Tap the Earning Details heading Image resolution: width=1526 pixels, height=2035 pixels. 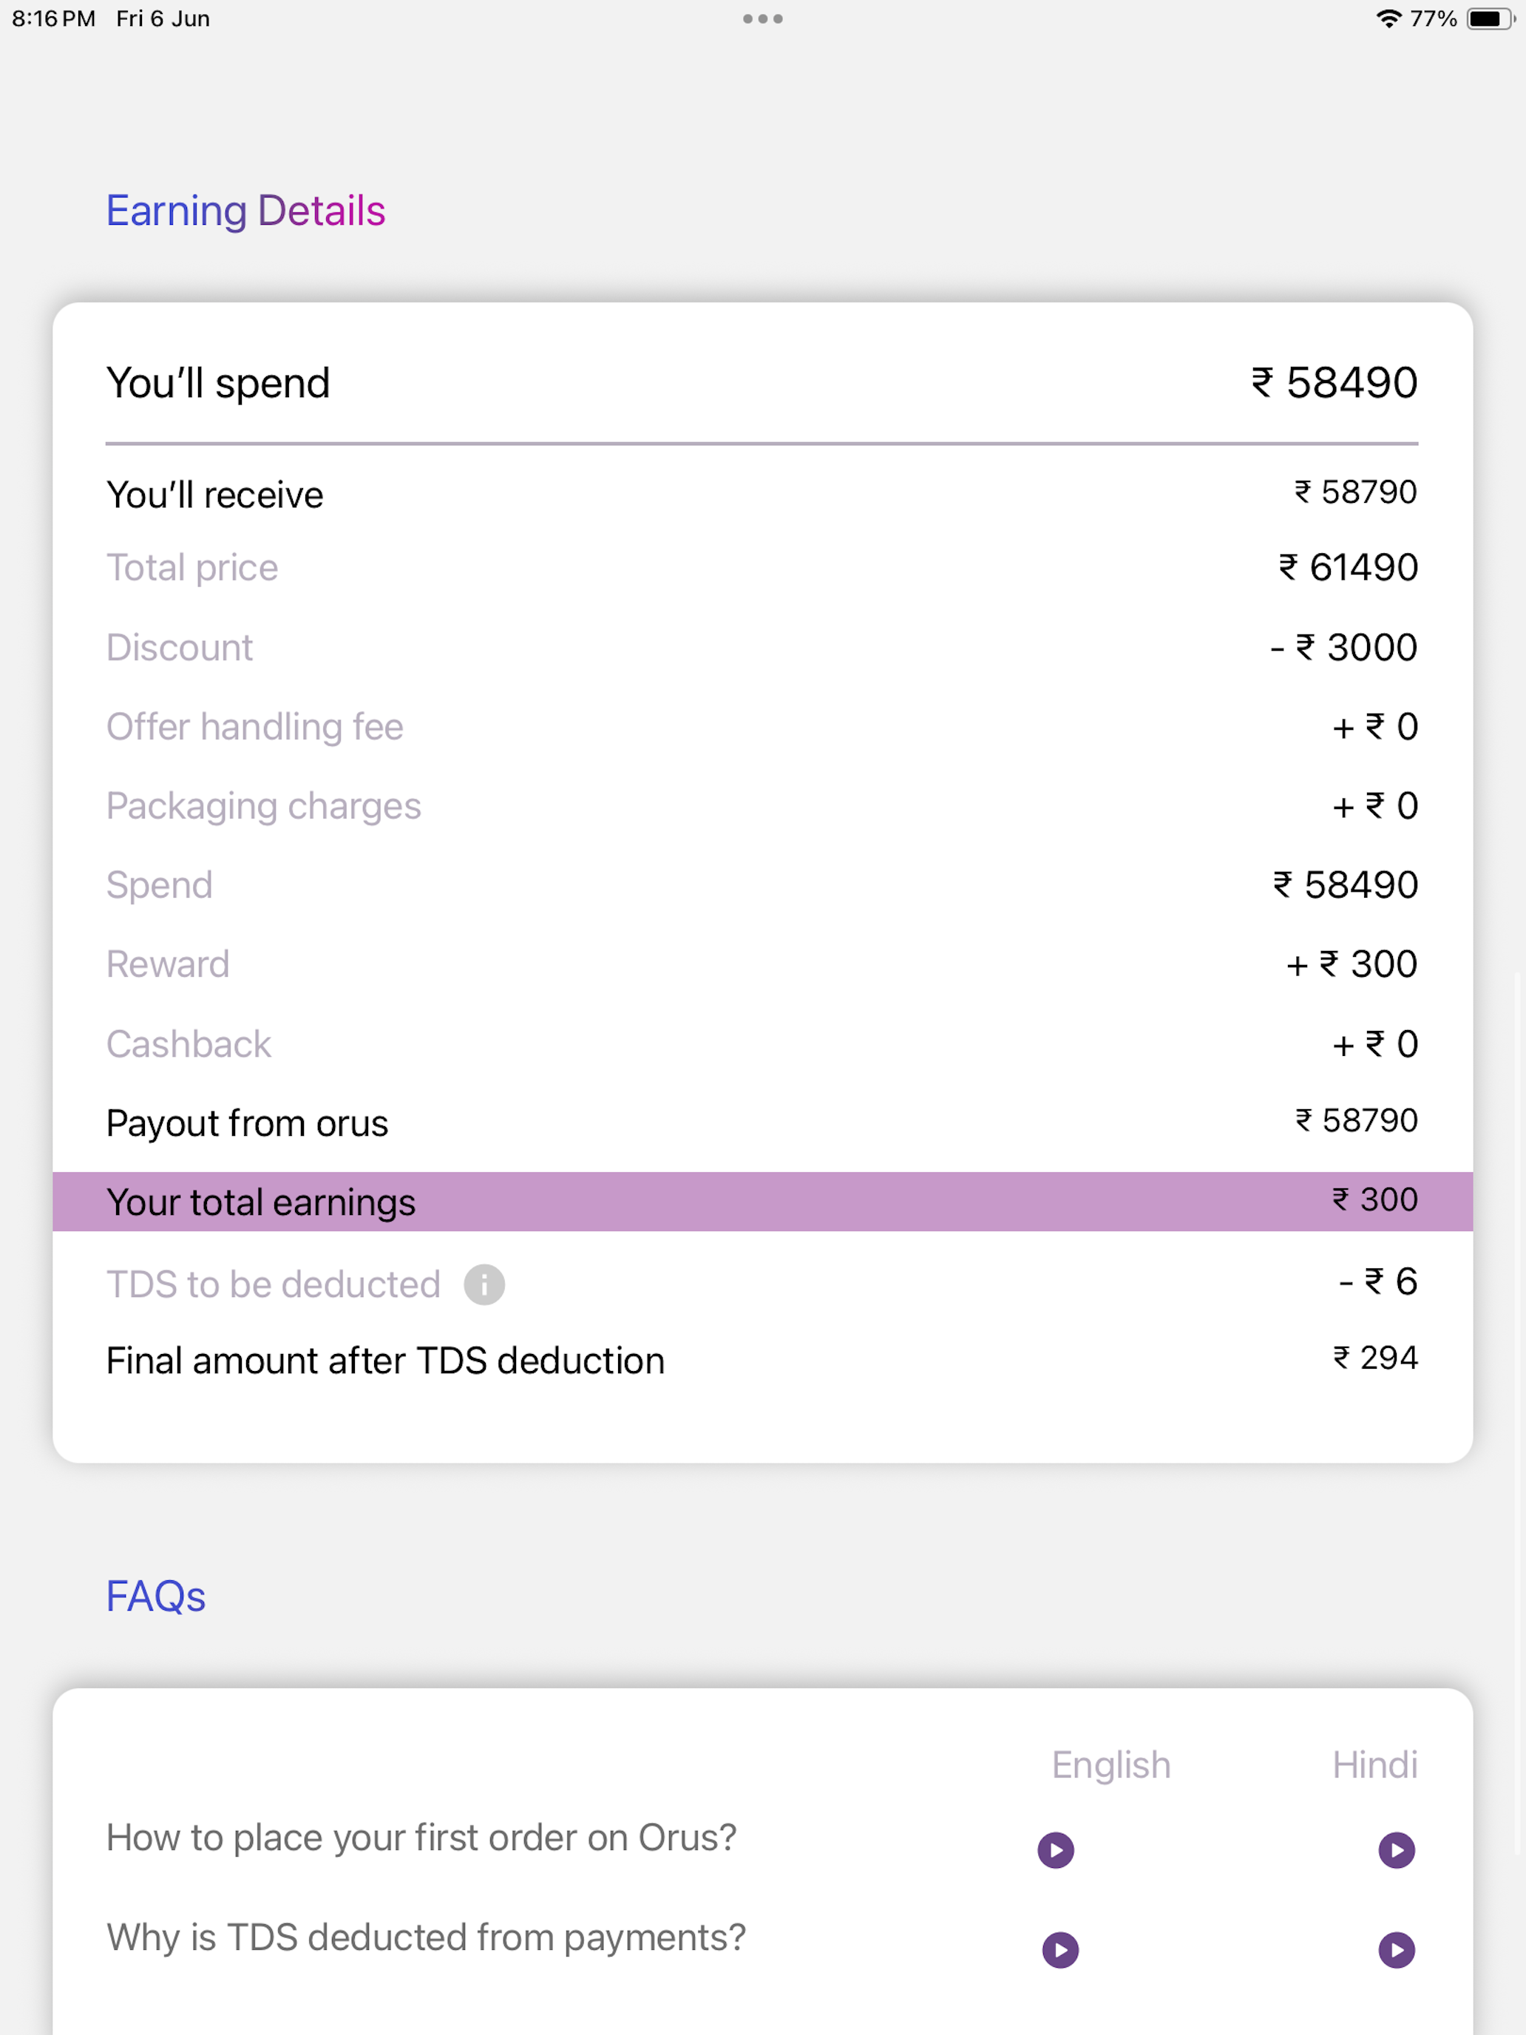point(245,211)
